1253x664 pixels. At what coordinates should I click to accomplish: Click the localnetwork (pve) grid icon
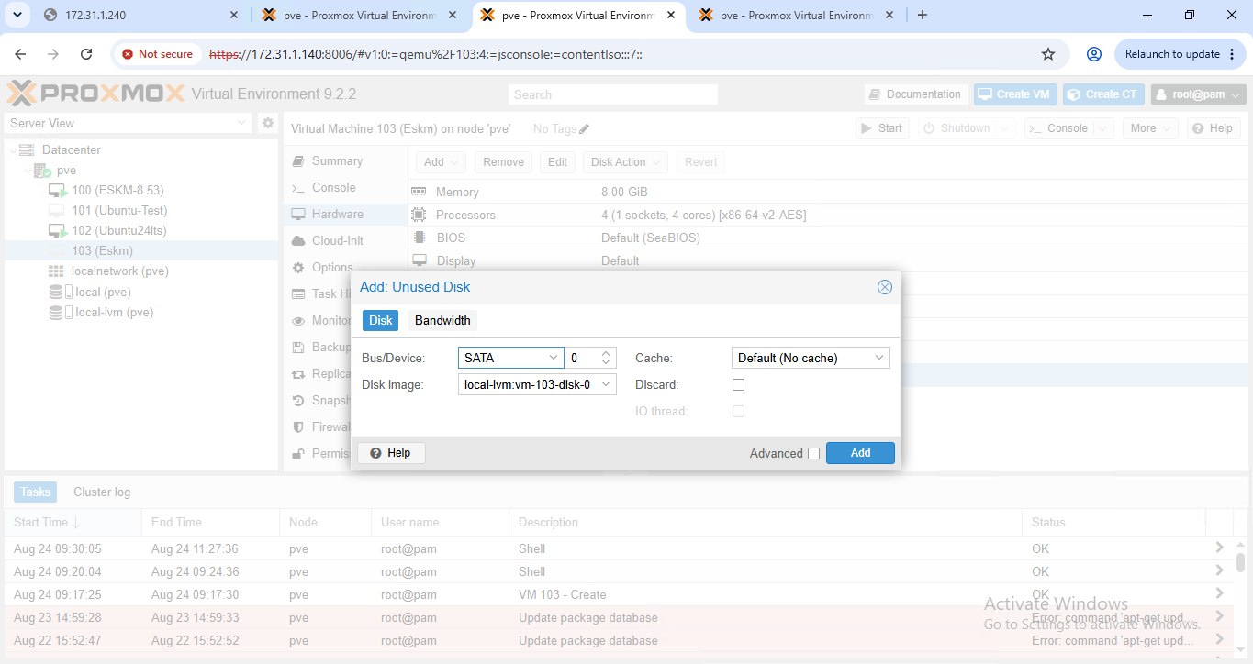tap(56, 271)
